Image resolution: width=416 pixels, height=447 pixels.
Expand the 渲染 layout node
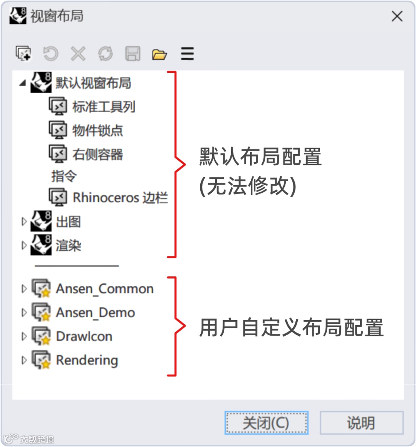(24, 245)
